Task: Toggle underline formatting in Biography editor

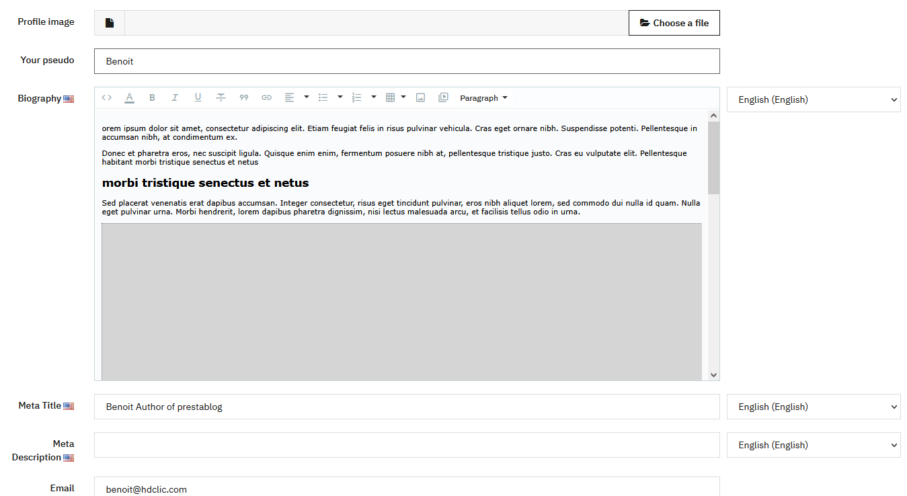Action: click(198, 97)
